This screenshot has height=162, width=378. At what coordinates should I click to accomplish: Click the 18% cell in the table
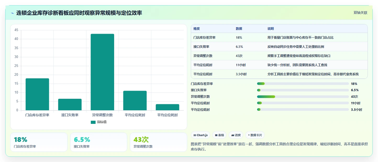tap(239, 38)
